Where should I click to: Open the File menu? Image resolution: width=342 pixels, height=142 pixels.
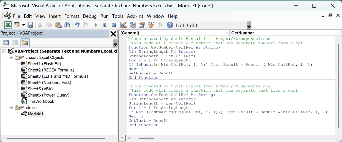coord(16,16)
